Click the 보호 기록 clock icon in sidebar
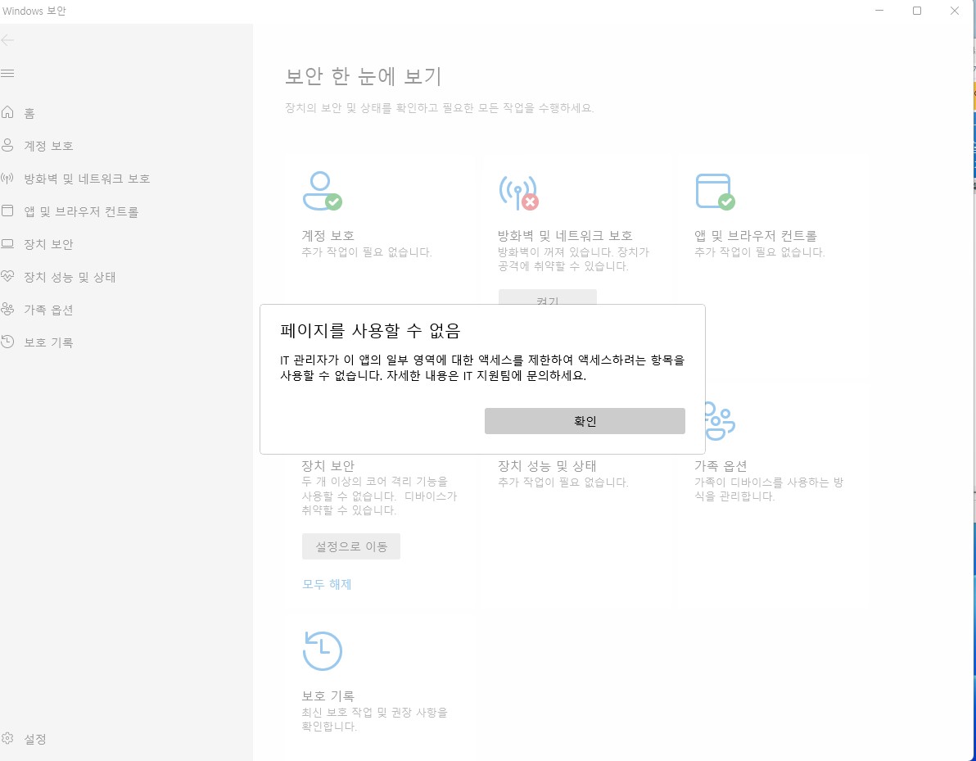This screenshot has width=976, height=761. click(7, 342)
